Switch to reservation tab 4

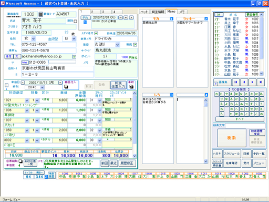point(117,12)
